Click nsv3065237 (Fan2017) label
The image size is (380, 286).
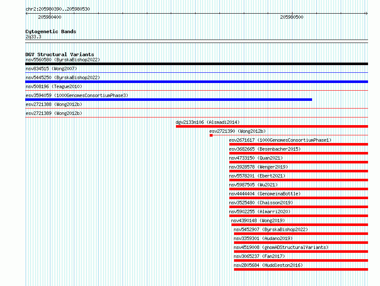point(259,256)
